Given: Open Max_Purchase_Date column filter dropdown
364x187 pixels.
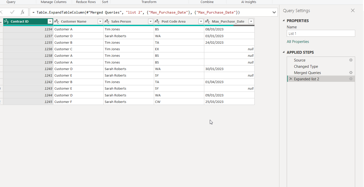Looking at the screenshot, I should [251, 22].
